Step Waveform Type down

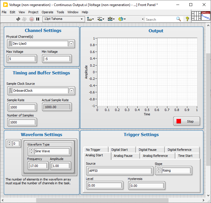click(x=31, y=152)
